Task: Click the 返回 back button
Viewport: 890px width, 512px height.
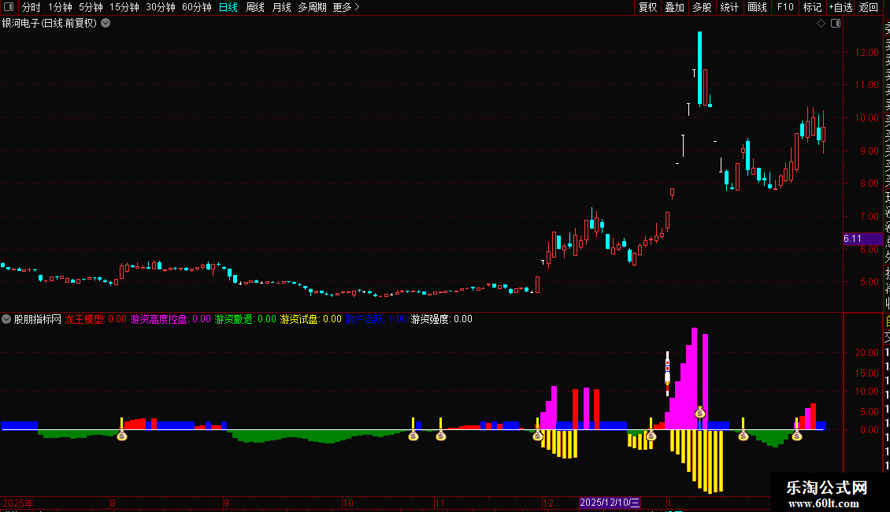Action: pyautogui.click(x=869, y=7)
